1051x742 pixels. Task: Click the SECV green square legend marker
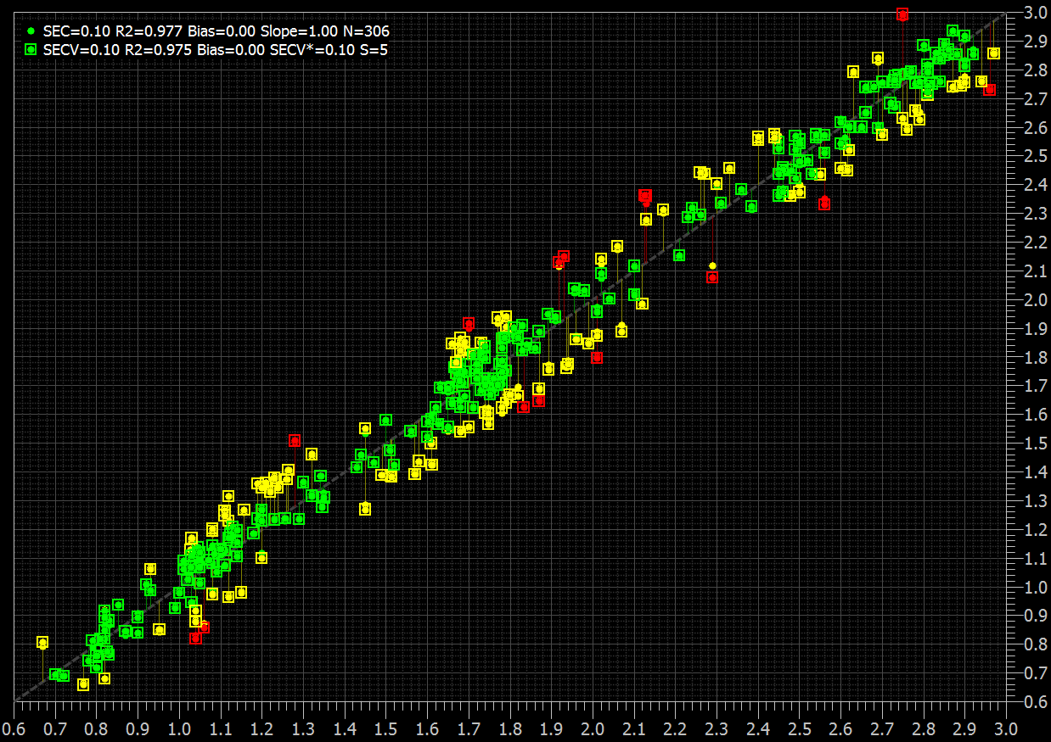(x=31, y=50)
